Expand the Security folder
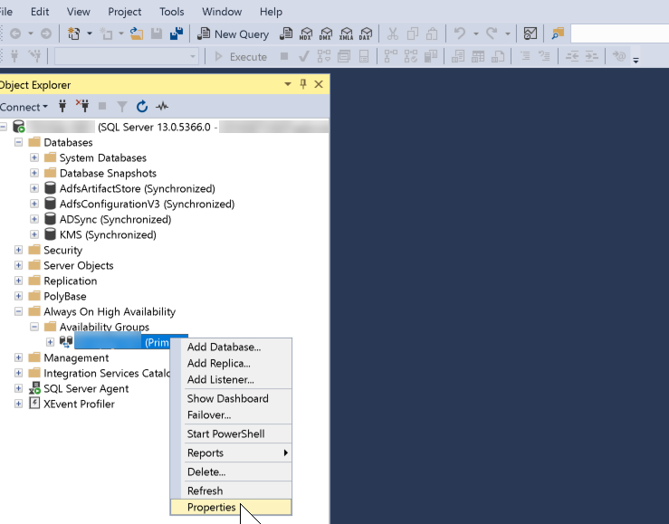669x524 pixels. click(x=18, y=250)
